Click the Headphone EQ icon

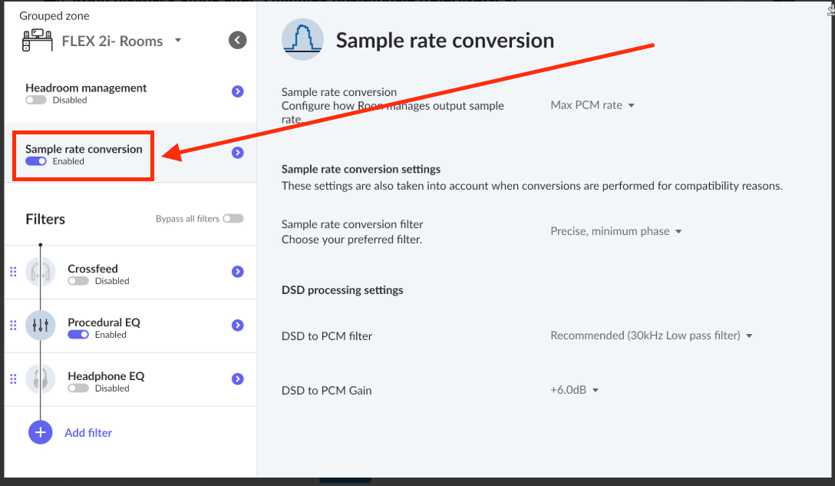click(41, 379)
